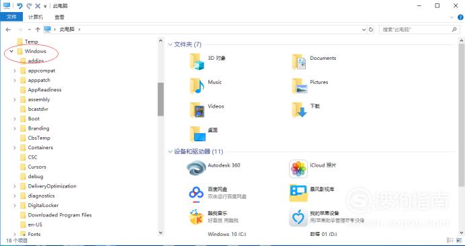Click the forward navigation arrow
Screen dimensions: 465x246
[20, 30]
